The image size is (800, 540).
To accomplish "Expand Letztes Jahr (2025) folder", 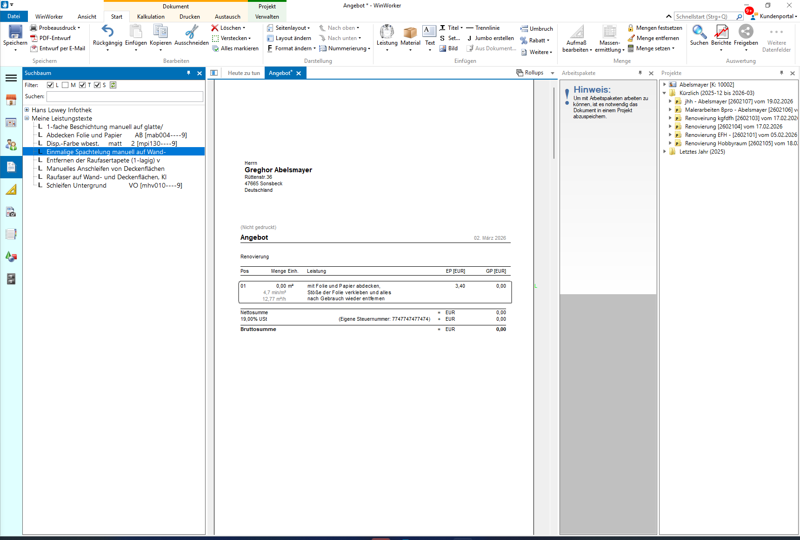I will coord(665,152).
